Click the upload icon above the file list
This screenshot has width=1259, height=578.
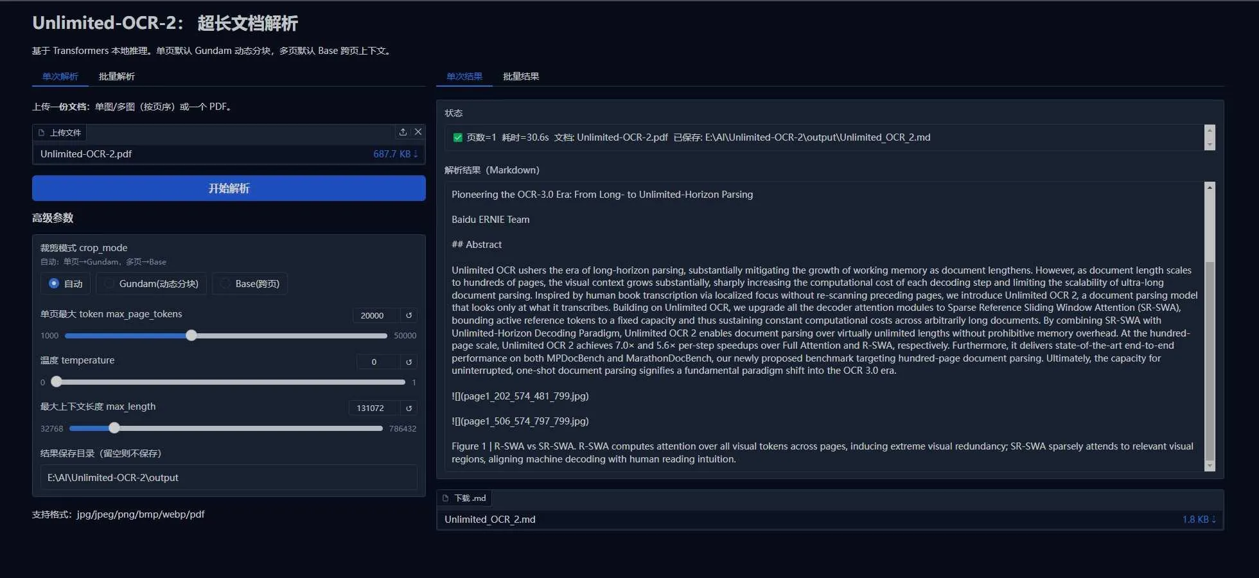403,132
